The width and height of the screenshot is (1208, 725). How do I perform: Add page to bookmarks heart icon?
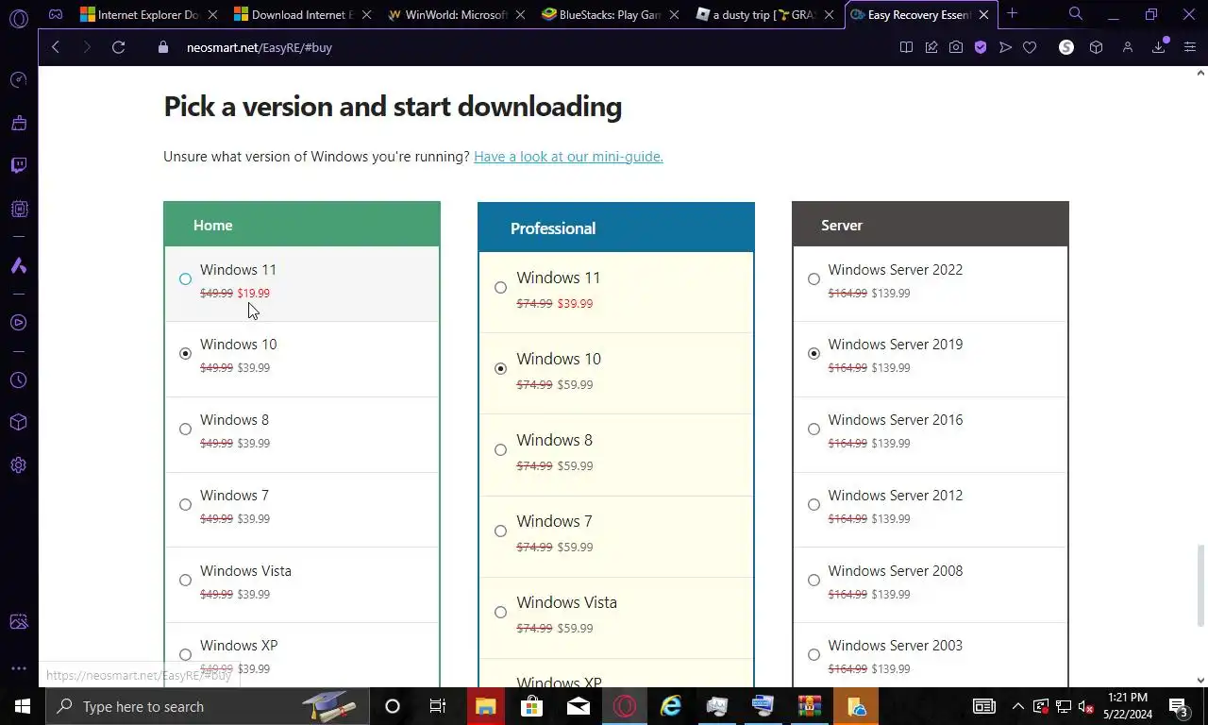[1030, 47]
